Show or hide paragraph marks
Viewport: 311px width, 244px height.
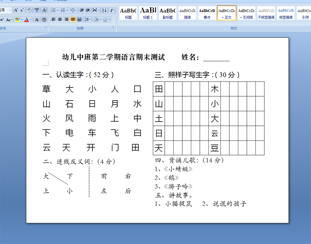pos(112,10)
